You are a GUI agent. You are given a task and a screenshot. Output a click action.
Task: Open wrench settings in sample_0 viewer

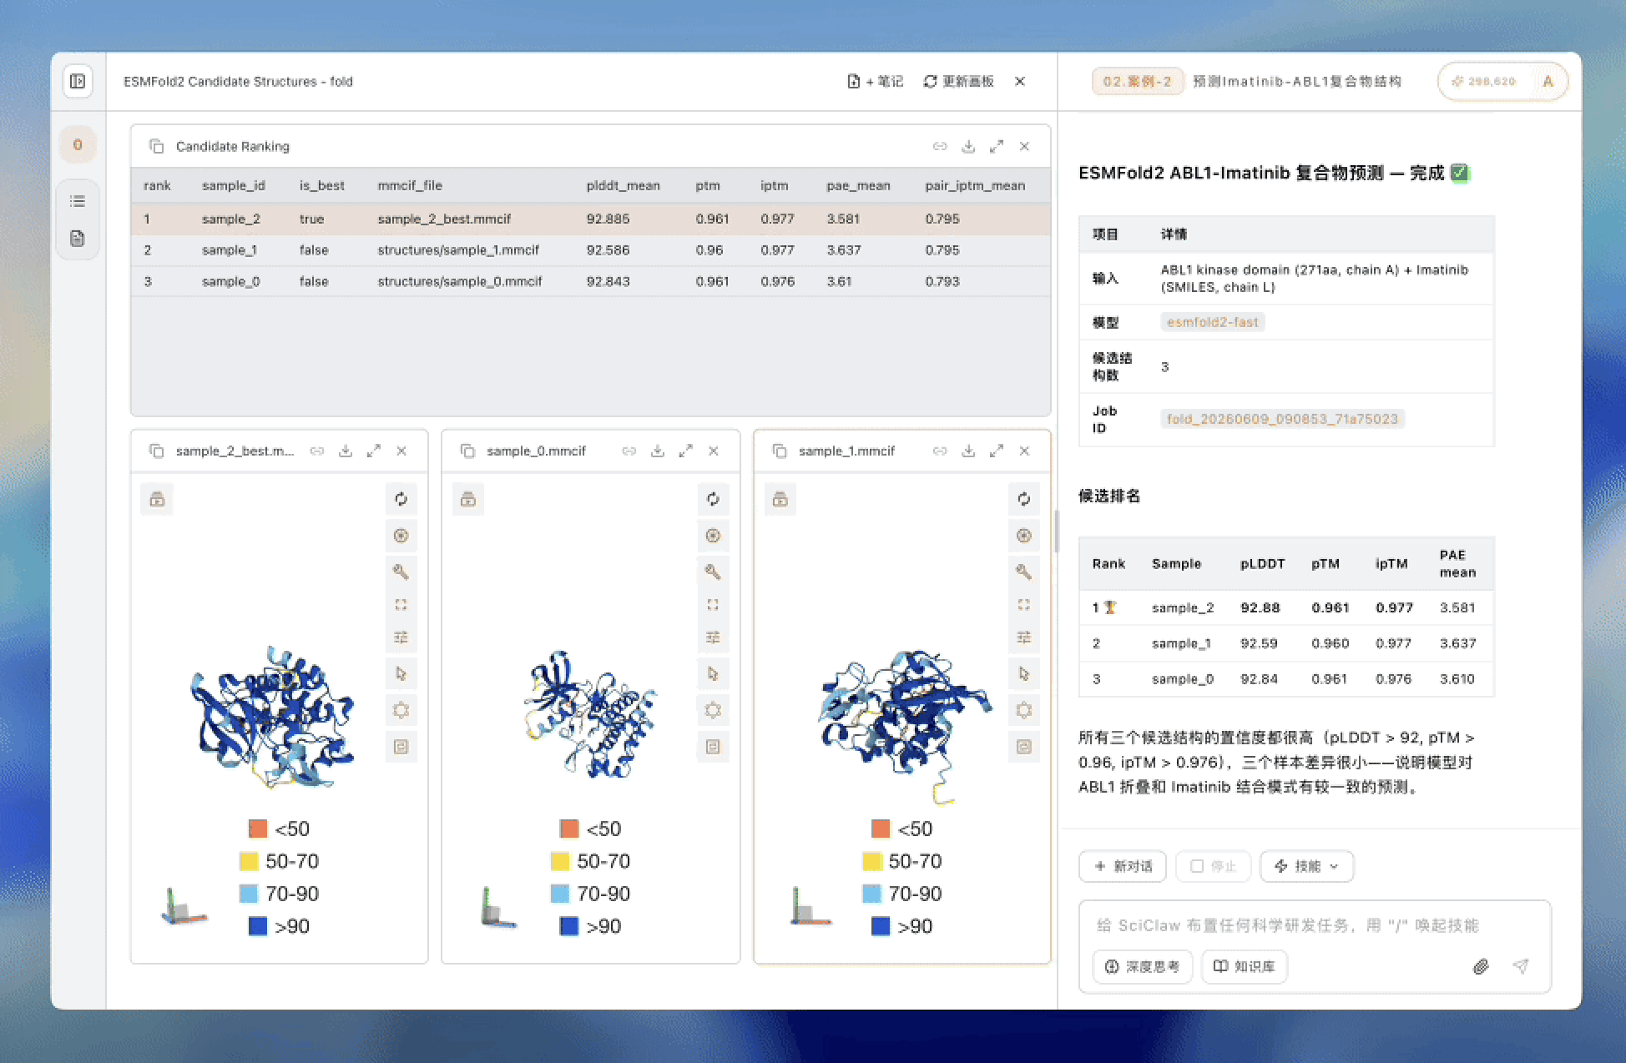713,572
